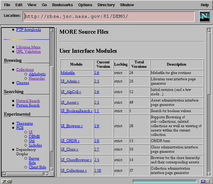
Task: Click the left frame scroll-up arrow
Action: (x=52, y=30)
